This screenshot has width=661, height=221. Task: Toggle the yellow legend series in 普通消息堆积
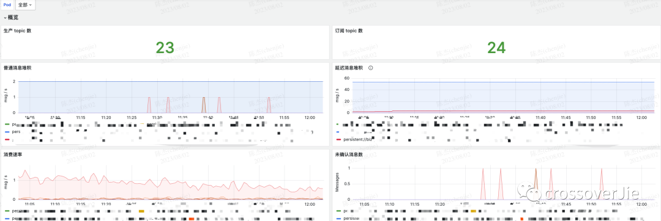(x=148, y=125)
